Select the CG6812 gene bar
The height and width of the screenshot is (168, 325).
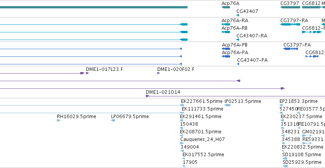tap(311, 7)
